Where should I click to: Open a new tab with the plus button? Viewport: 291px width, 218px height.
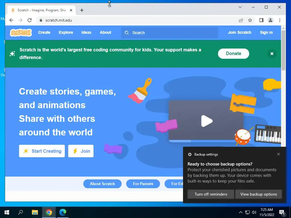click(82, 10)
